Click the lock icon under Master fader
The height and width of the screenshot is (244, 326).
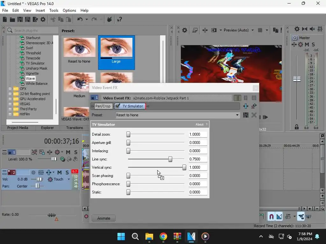[x=297, y=127]
